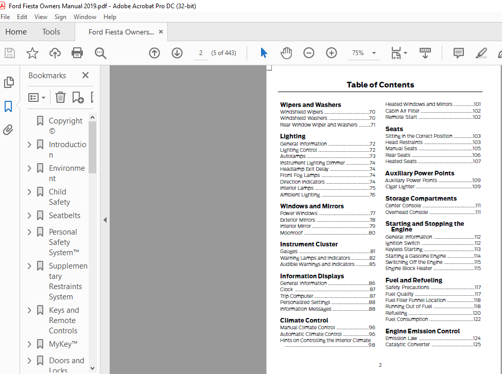Screen dimensions: 502x374
Task: Open Keys and Remote Controls bookmark
Action: (x=64, y=320)
